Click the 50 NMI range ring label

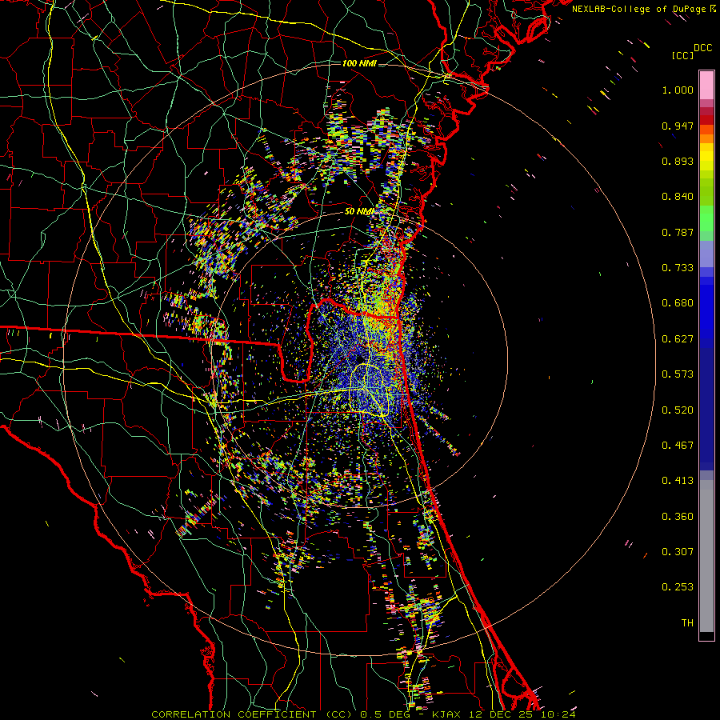[358, 211]
